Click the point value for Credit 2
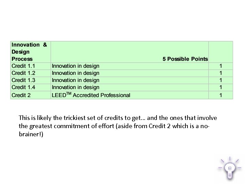The height and width of the screenshot is (184, 245). (220, 95)
